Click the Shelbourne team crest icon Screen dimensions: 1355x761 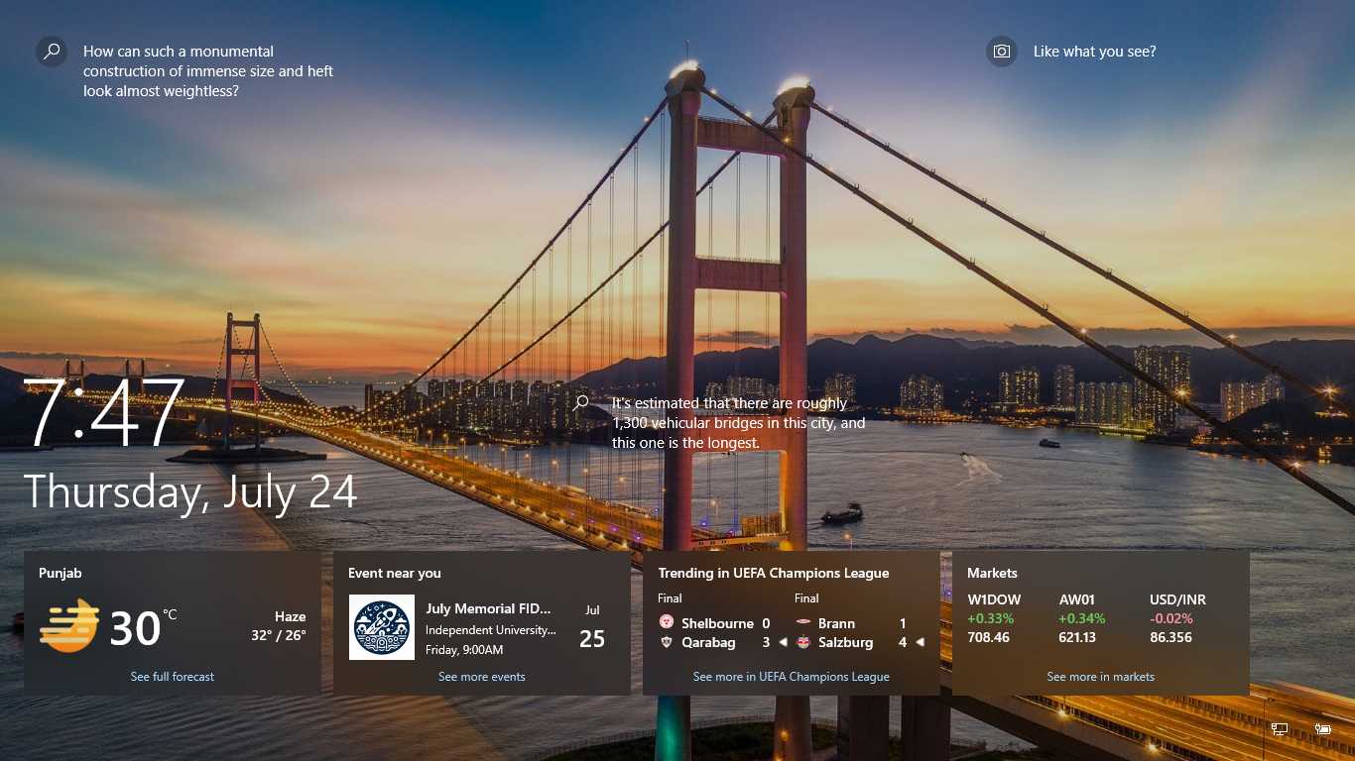[x=667, y=623]
